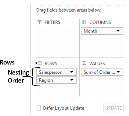Image resolution: width=129 pixels, height=116 pixels.
Task: Click the ROWS area heading text
Action: click(51, 63)
